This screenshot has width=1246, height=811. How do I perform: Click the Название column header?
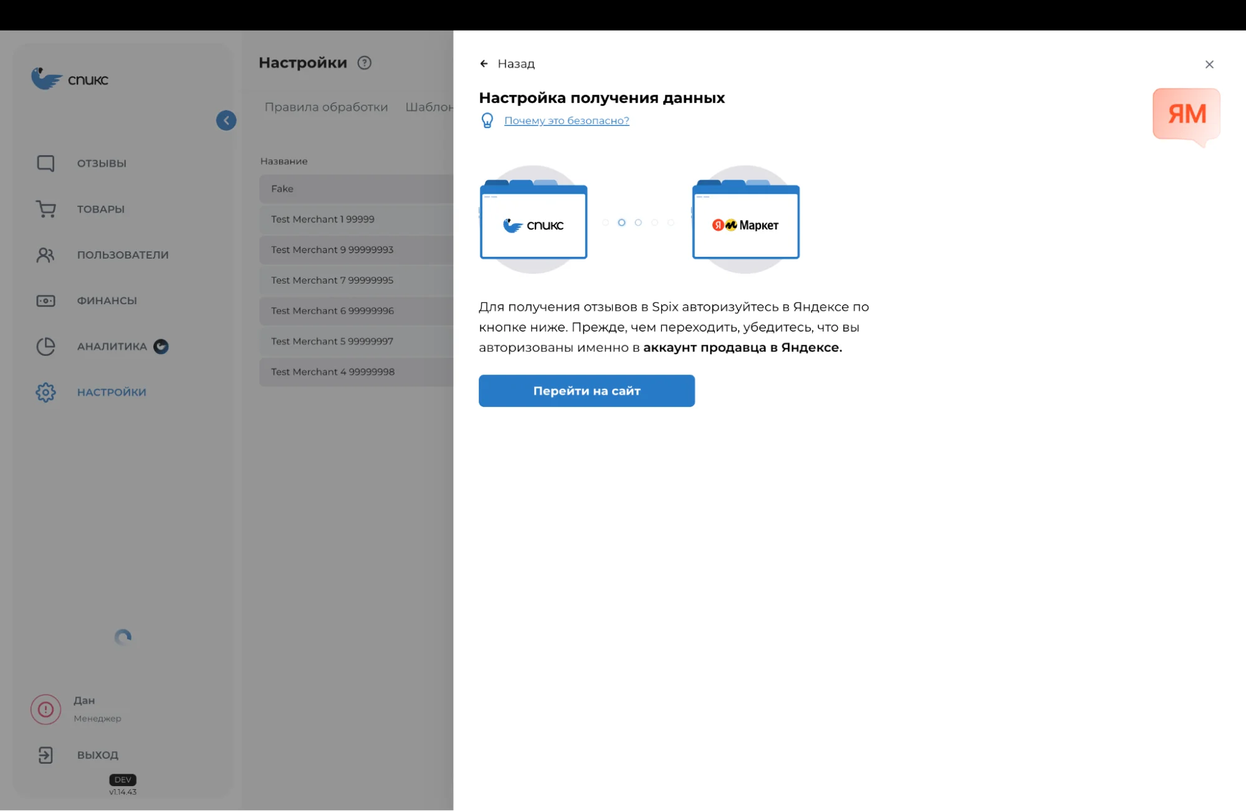pos(284,161)
